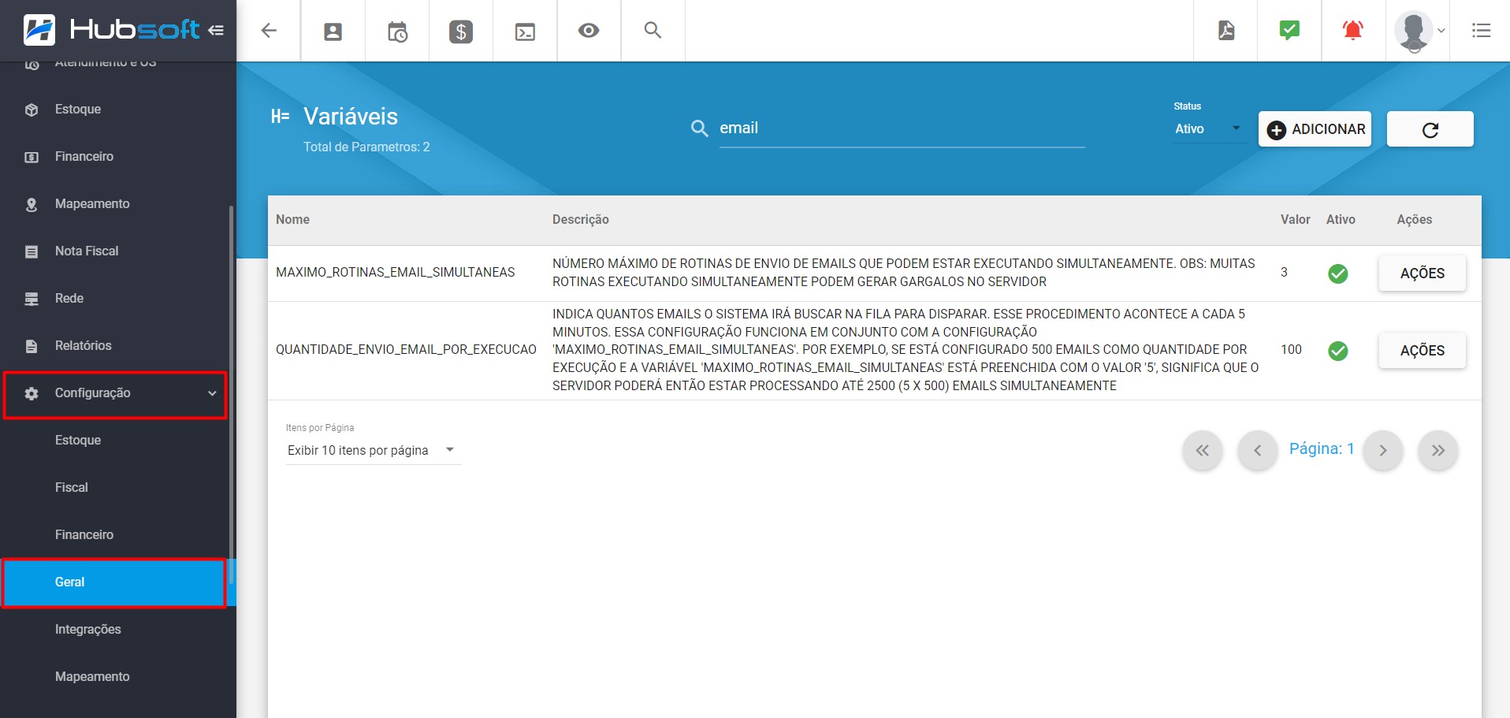
Task: Toggle Ativo check for QUANTIDADE_ENVIO_EMAIL_POR_EXECUCAO
Action: 1338,351
